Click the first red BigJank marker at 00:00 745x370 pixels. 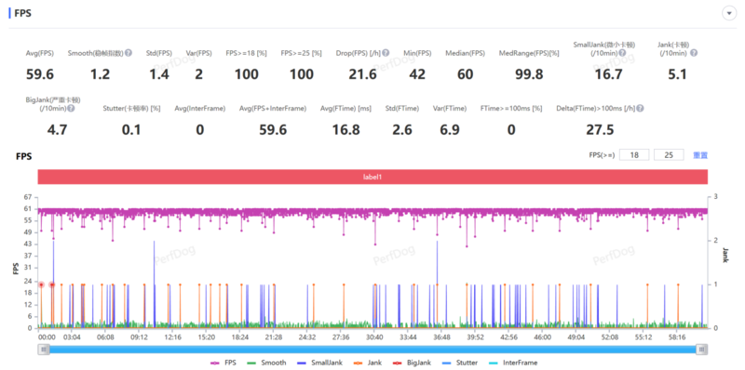(x=41, y=284)
